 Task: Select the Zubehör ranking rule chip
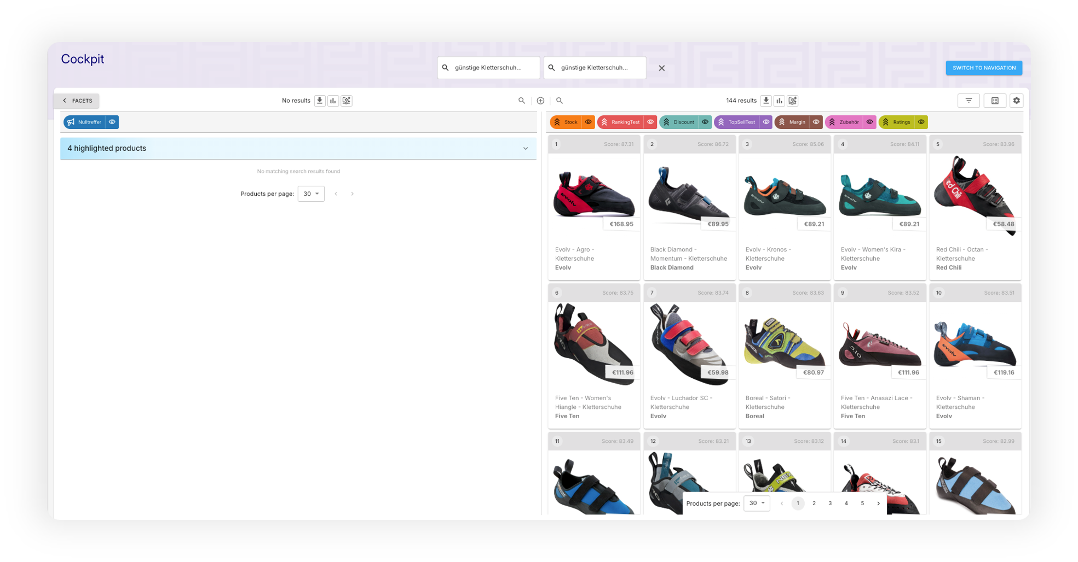844,122
